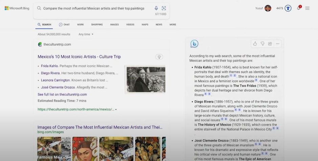
Task: Go to the Videos tab
Action: pyautogui.click(x=130, y=25)
